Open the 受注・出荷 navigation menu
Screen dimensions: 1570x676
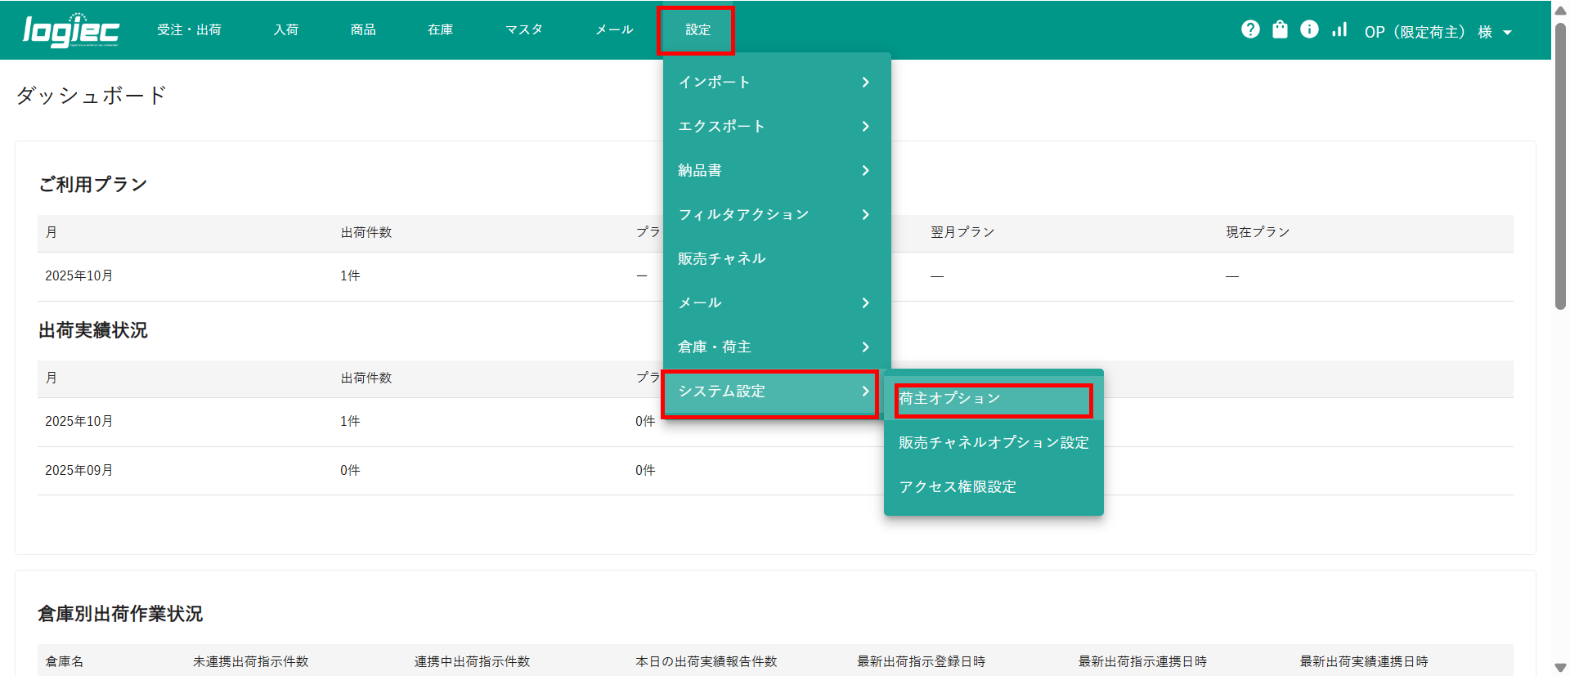click(189, 29)
